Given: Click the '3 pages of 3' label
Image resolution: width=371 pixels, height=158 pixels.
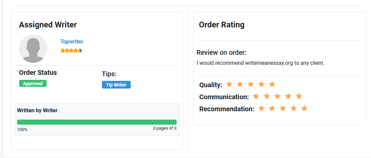Looking at the screenshot, I should coord(165,129).
